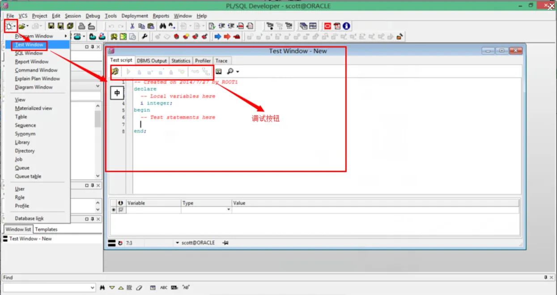557x295 pixels.
Task: Open the File menu
Action: coord(10,16)
